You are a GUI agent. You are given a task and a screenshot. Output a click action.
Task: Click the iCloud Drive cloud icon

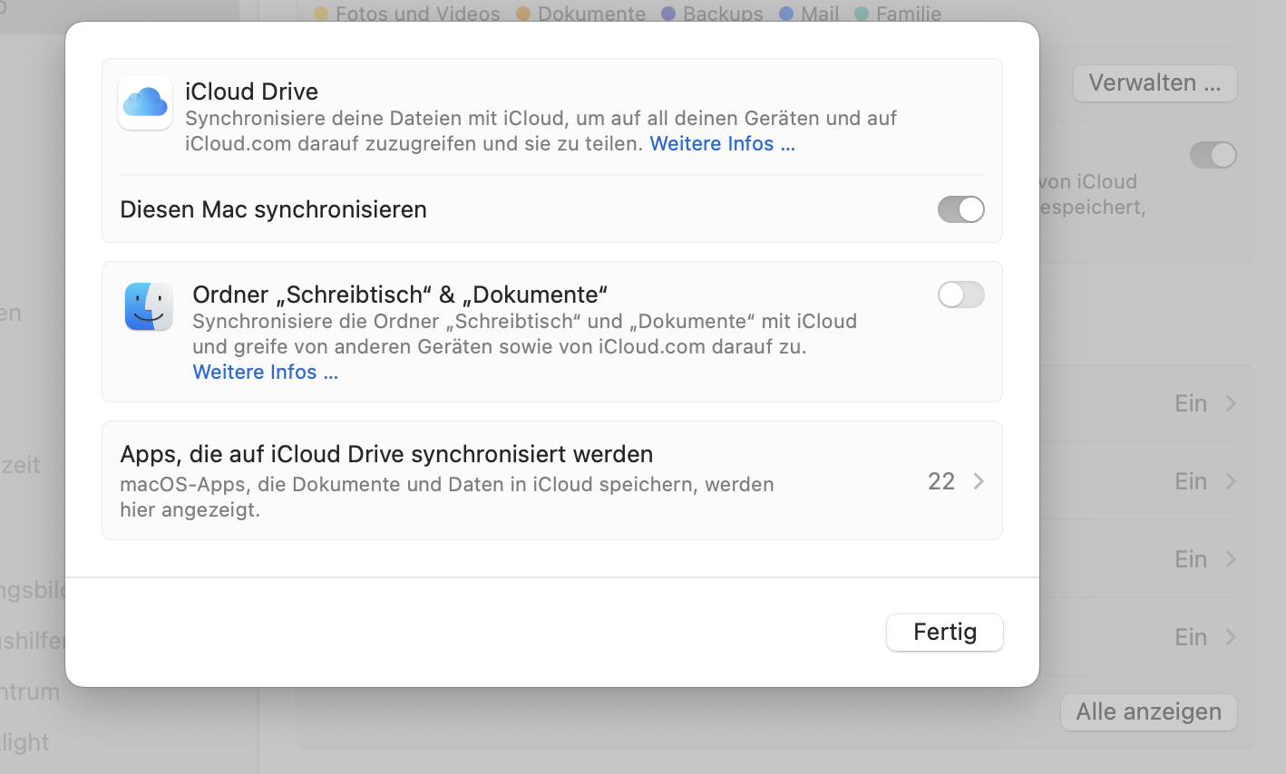145,102
